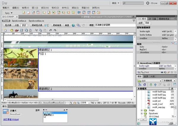The width and height of the screenshot is (178, 126).
Task: Remove a panel with the minus button
Action: (x=46, y=110)
